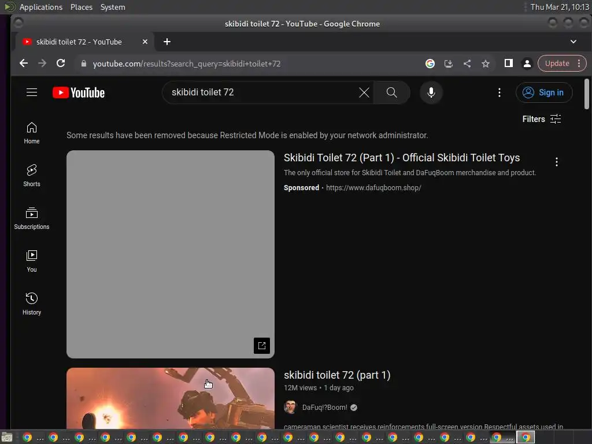Toggle the Chrome side panel icon

click(x=509, y=64)
